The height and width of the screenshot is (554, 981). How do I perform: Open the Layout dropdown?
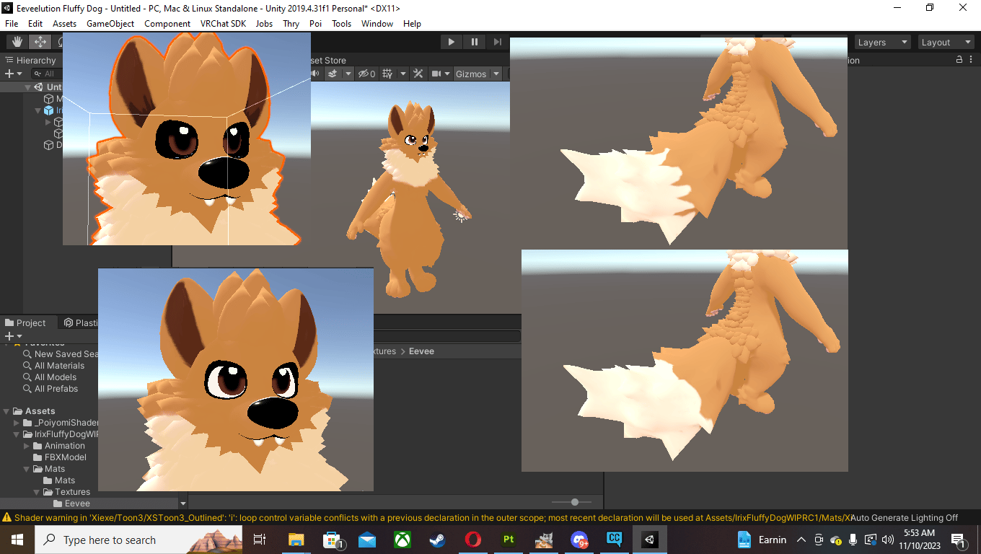pyautogui.click(x=946, y=43)
